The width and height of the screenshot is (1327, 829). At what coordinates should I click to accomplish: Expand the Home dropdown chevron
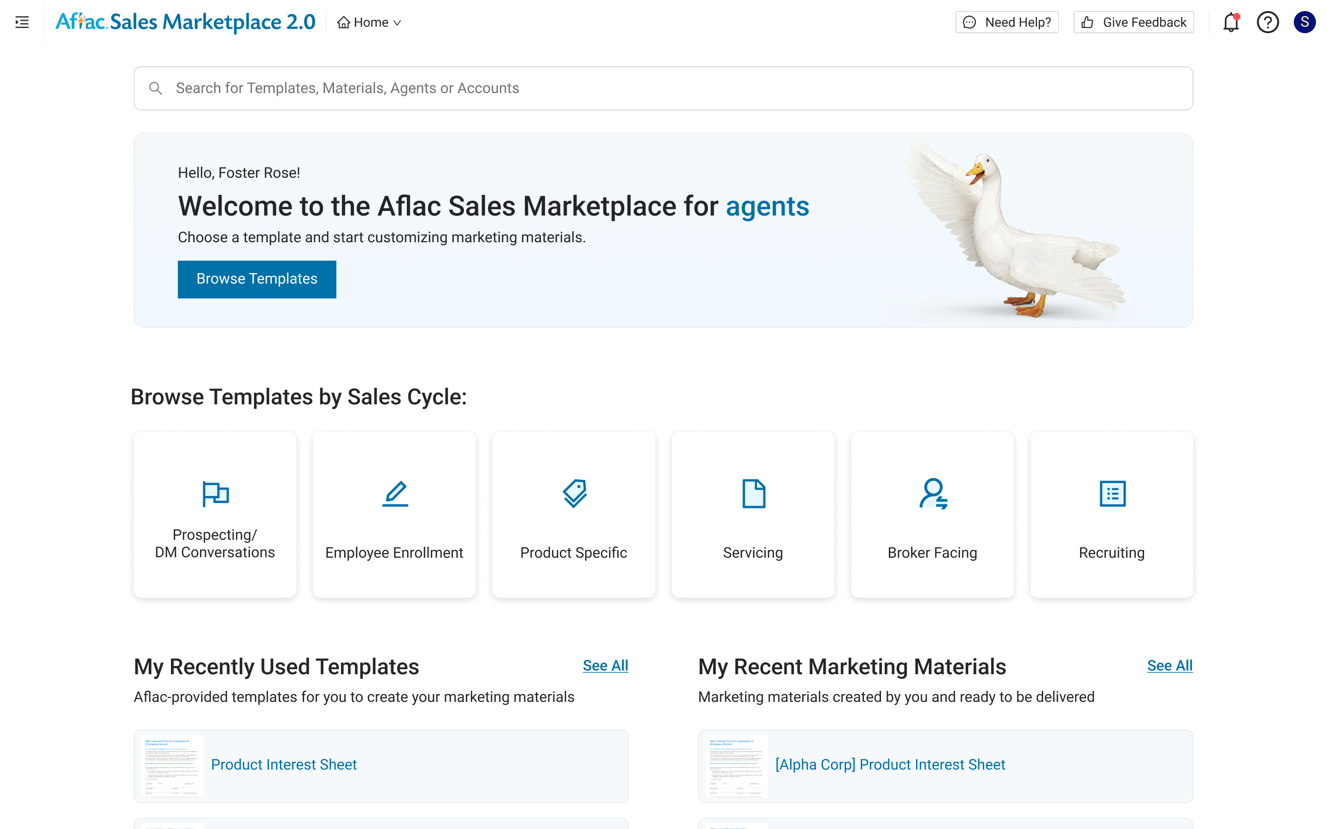398,23
